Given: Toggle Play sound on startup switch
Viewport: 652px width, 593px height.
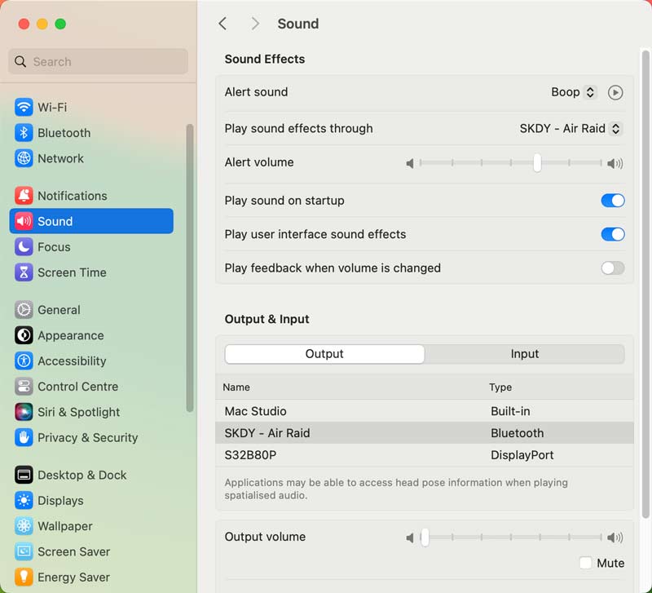Looking at the screenshot, I should tap(613, 200).
